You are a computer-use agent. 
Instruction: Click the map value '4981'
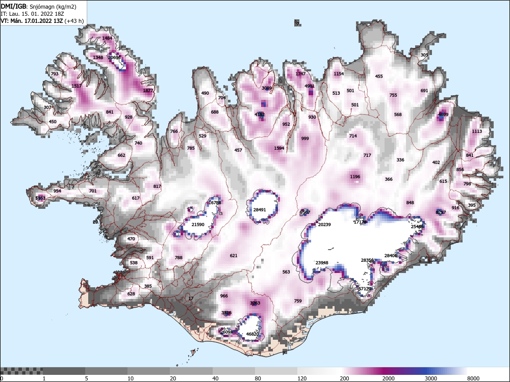click(310, 86)
